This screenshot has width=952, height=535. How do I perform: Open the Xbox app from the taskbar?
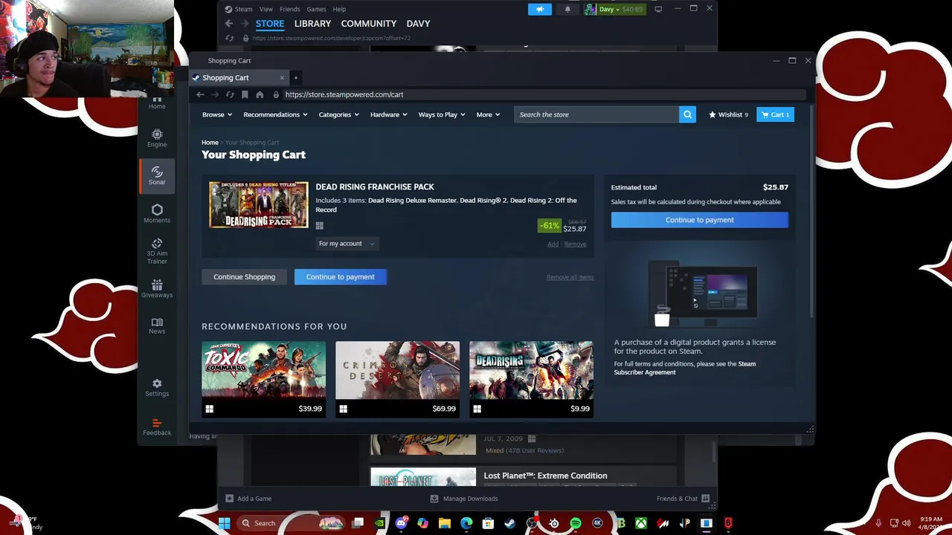coord(641,523)
